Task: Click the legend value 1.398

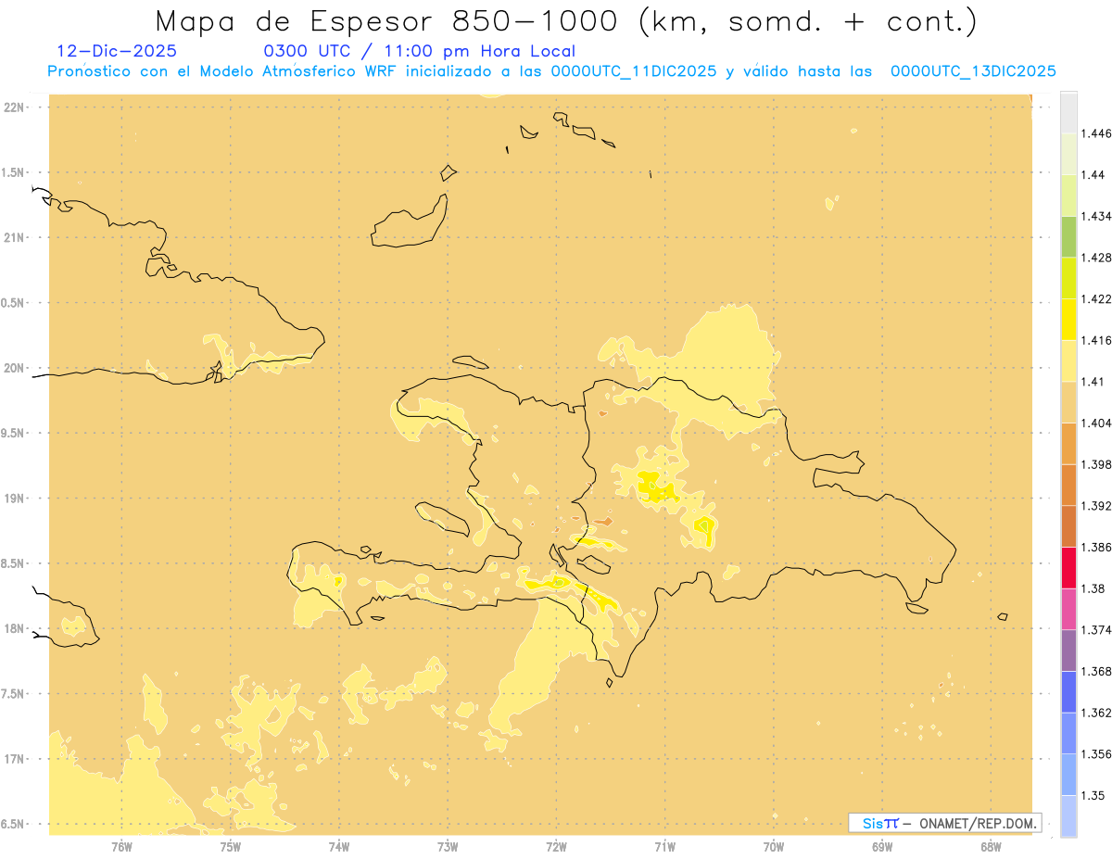Action: (x=1096, y=464)
